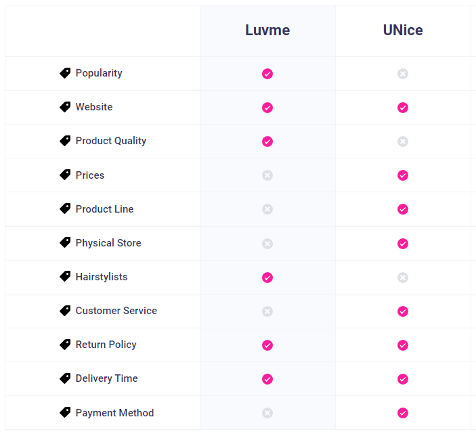Click UNice's grey cross for Popularity

point(403,74)
